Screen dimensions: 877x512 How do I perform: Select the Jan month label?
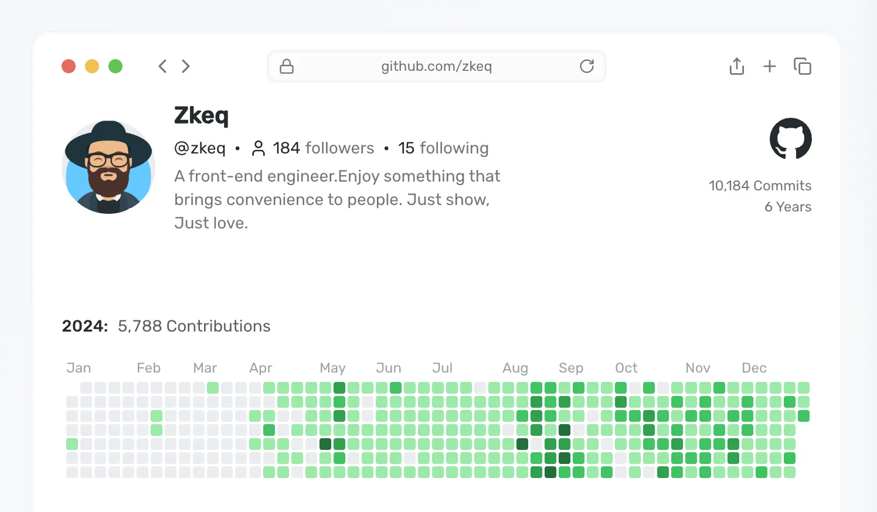(x=79, y=368)
